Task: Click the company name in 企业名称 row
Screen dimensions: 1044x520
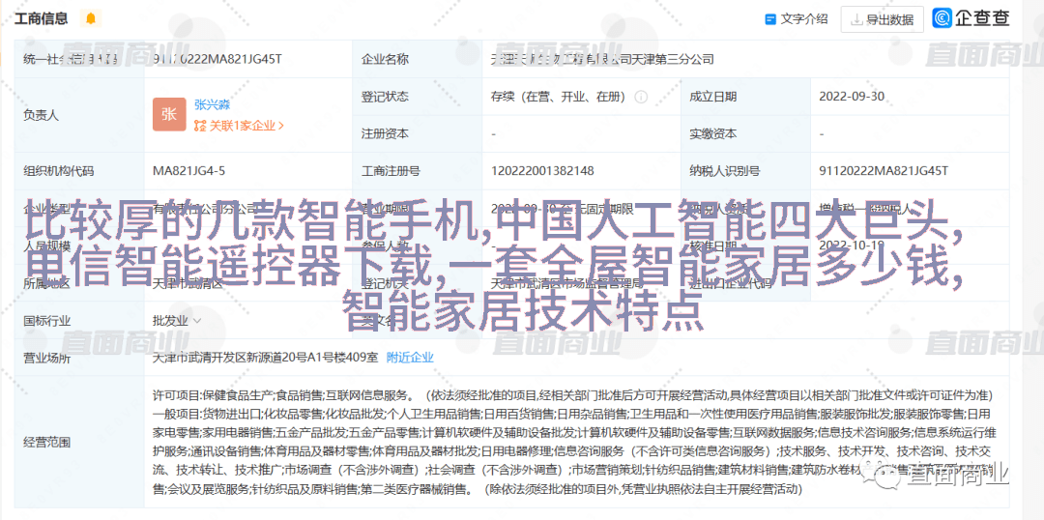Action: pos(601,59)
